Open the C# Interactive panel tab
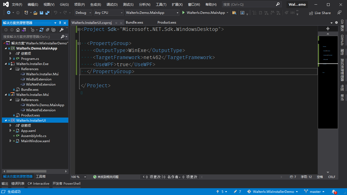Image resolution: width=347 pixels, height=195 pixels. pos(38,184)
